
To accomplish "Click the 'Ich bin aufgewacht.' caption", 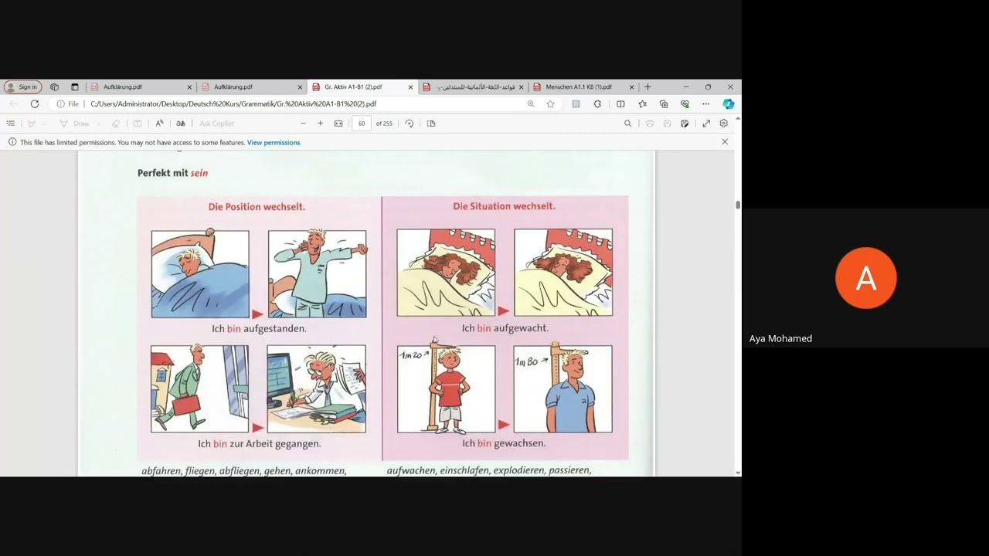I will click(505, 328).
